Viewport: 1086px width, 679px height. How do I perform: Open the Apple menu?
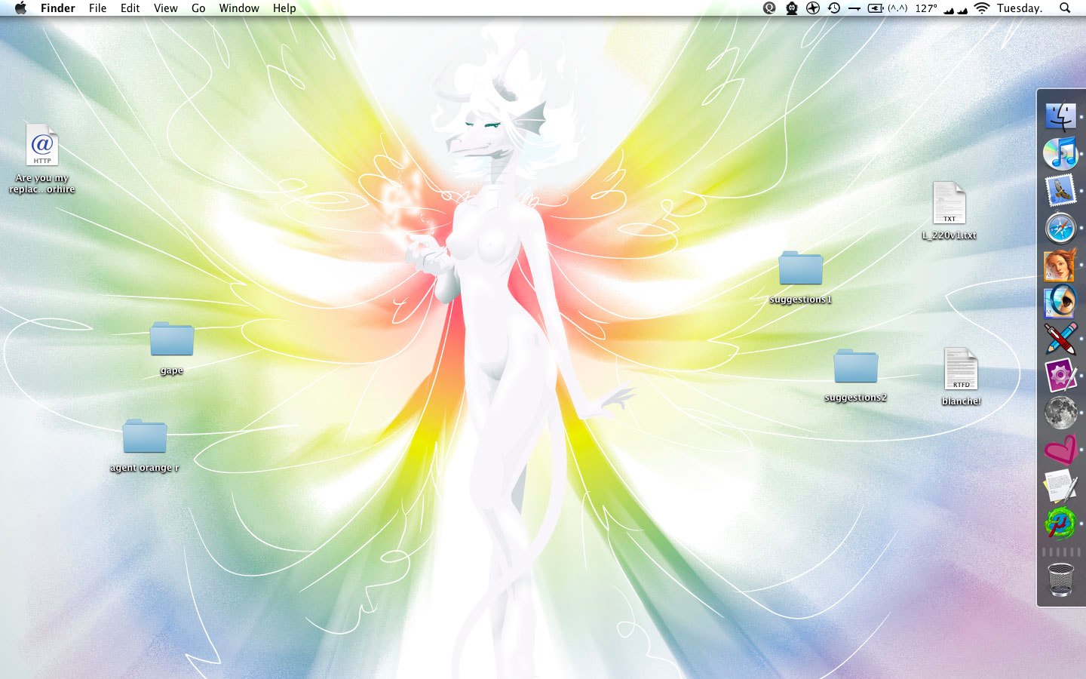(20, 8)
